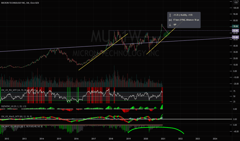Select the yellow trendline from 2016 to 2018
240x141 pixels.
(103, 52)
